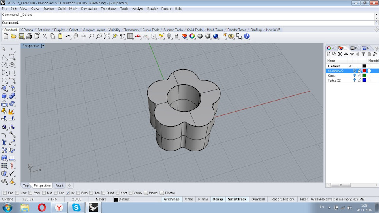The width and height of the screenshot is (379, 213).
Task: Switch to the Top viewport tab
Action: pyautogui.click(x=26, y=185)
